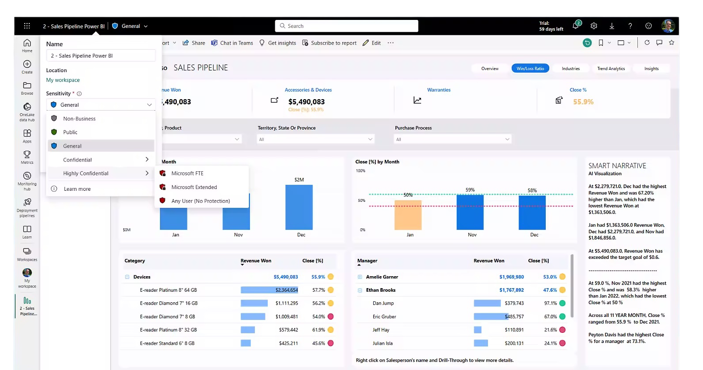Open the Metrics page
Image resolution: width=703 pixels, height=370 pixels.
tap(27, 157)
